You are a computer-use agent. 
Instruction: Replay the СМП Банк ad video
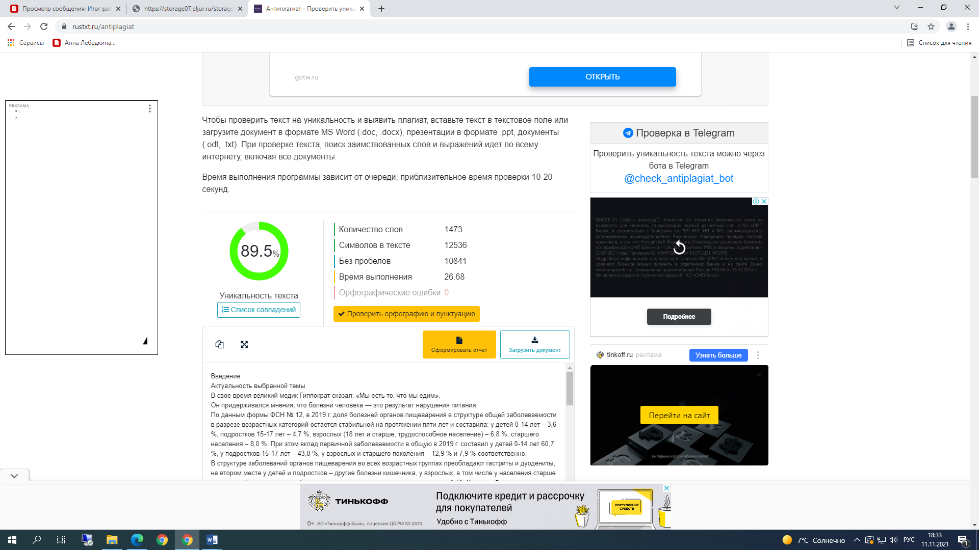tap(679, 248)
